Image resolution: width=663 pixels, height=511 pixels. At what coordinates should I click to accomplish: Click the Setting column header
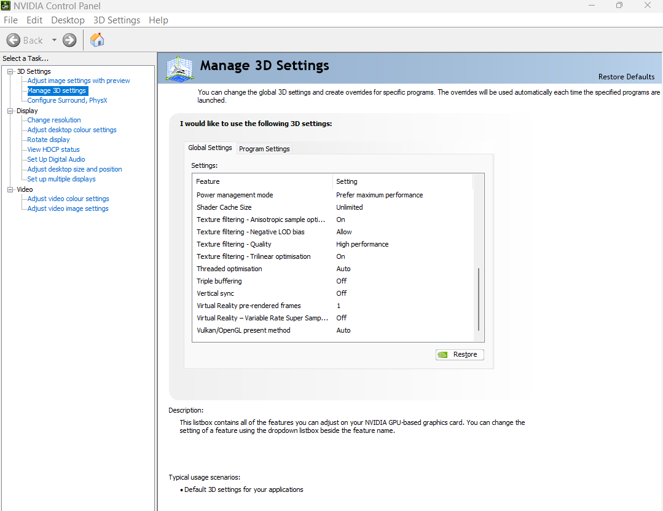point(402,181)
